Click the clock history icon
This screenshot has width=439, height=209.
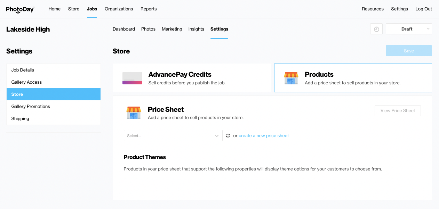(x=376, y=29)
